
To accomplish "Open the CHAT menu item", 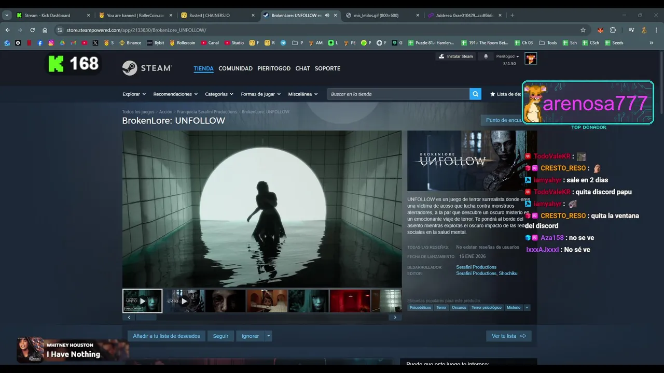I will coord(302,68).
